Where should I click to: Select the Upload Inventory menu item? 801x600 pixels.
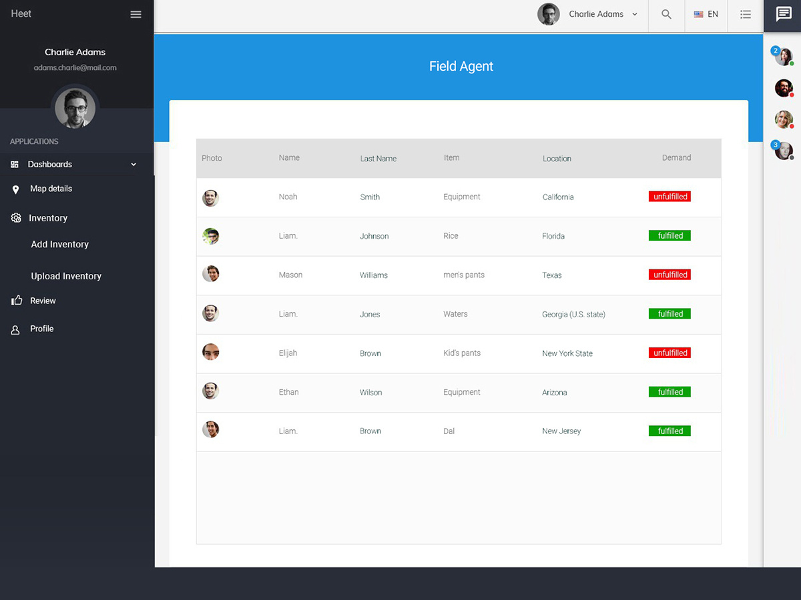click(x=66, y=275)
